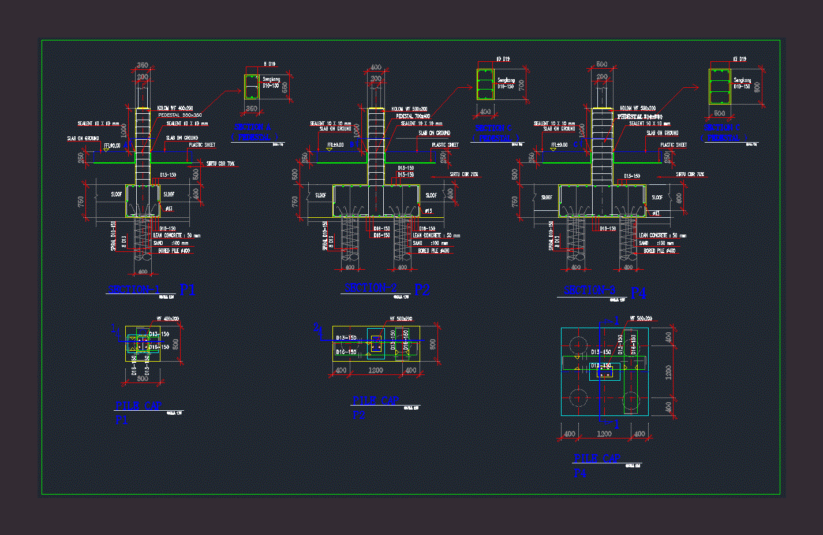The width and height of the screenshot is (823, 535).
Task: Click the pedestal cross-section under 10 D19
Action: (x=485, y=84)
